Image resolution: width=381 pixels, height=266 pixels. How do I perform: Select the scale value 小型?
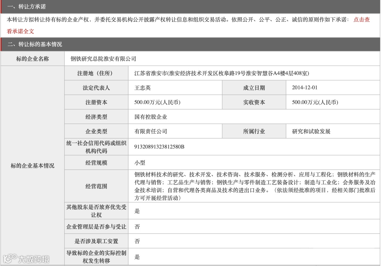coord(140,163)
